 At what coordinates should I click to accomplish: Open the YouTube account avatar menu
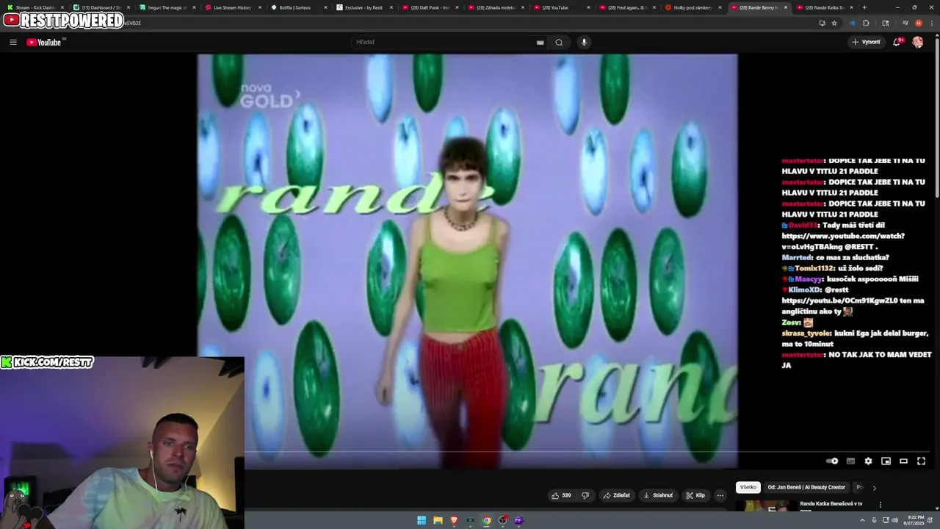(917, 42)
